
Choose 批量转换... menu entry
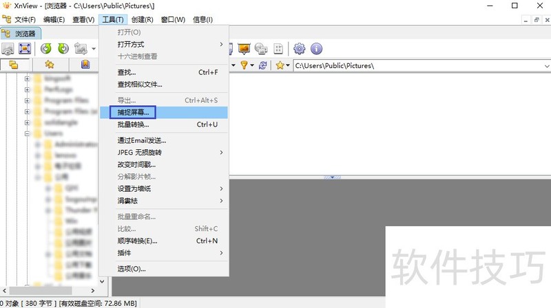(x=164, y=124)
